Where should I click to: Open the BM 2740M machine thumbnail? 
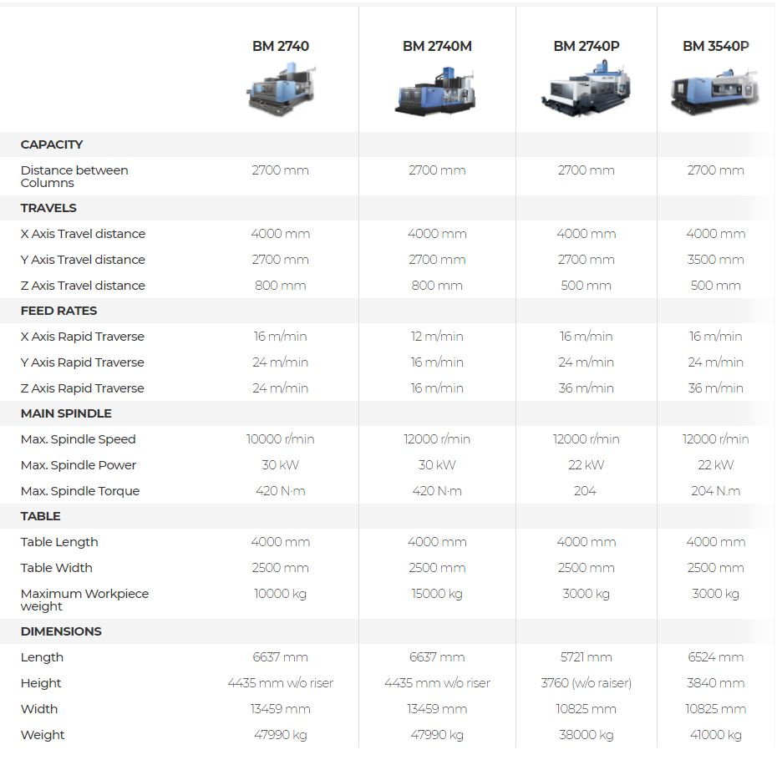pyautogui.click(x=437, y=91)
